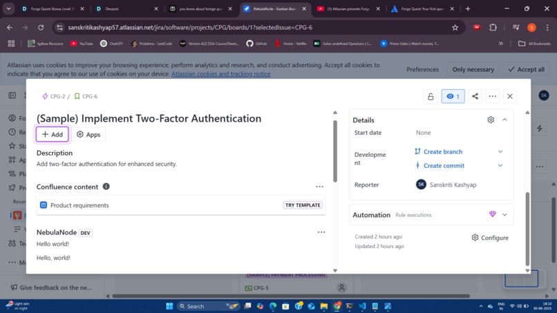This screenshot has height=313, width=557.
Task: Open the GitHub bookmark
Action: click(x=256, y=44)
